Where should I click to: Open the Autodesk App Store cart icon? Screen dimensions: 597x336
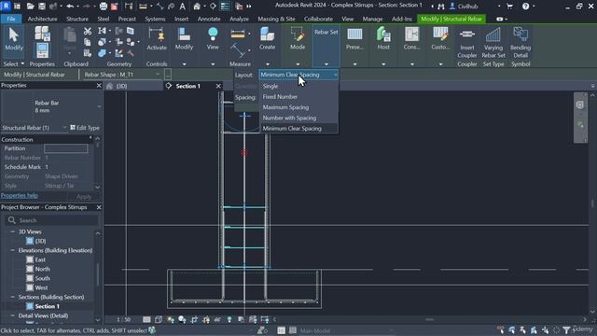509,7
